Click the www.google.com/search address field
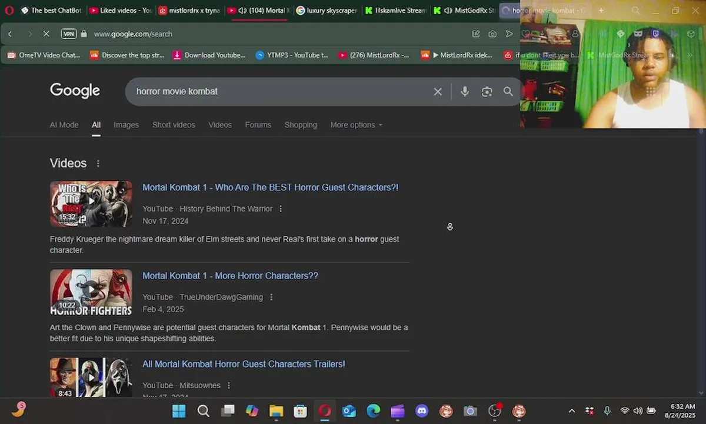Screen dimensions: 706x424 tap(133, 34)
